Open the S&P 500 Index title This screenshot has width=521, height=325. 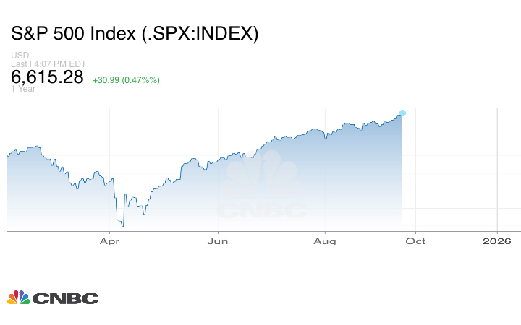(135, 33)
